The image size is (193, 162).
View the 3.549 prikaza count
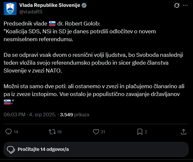pyautogui.click(x=74, y=115)
